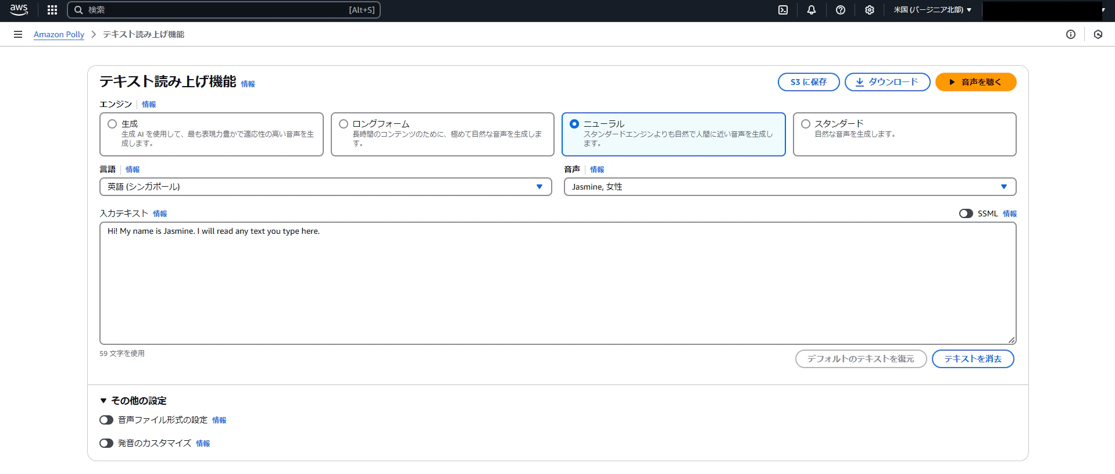Play audio with 音声を聴く button
Viewport: 1115px width, 474px height.
[975, 82]
